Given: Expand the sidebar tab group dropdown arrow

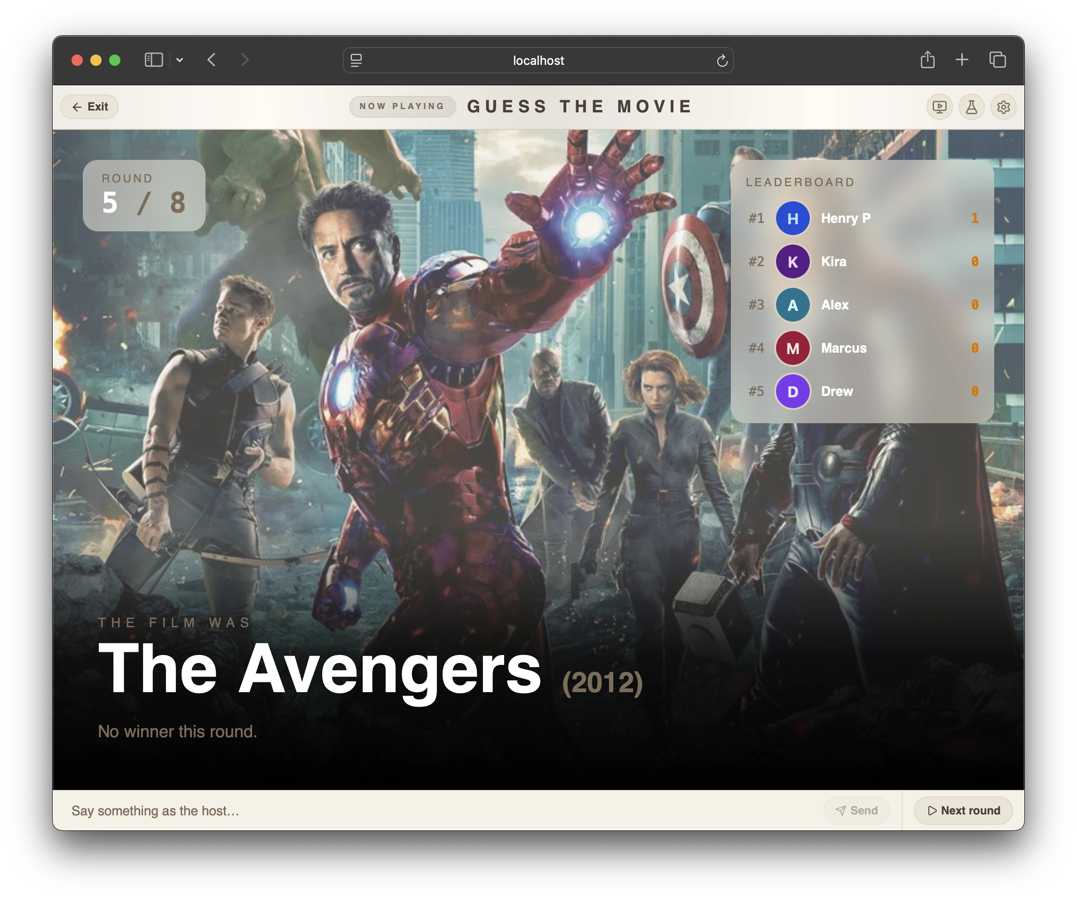Looking at the screenshot, I should (180, 60).
